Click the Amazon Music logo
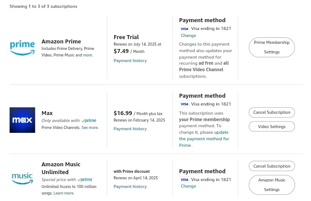 tap(22, 178)
